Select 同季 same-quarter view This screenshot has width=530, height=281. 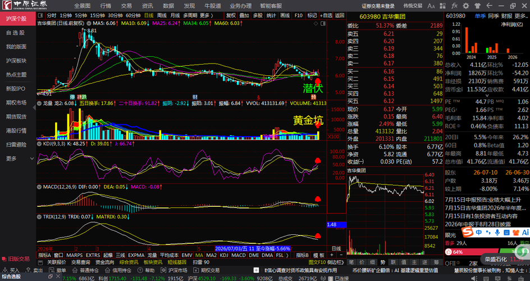tap(493, 16)
